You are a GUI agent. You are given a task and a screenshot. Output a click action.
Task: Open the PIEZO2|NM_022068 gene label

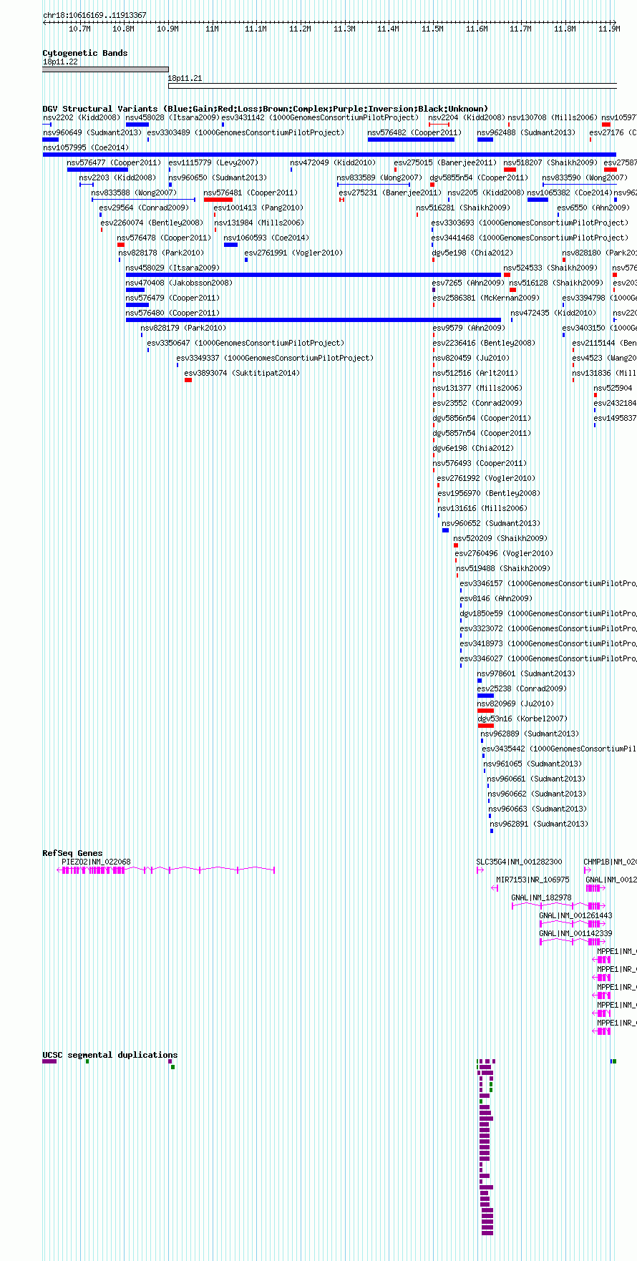click(97, 862)
